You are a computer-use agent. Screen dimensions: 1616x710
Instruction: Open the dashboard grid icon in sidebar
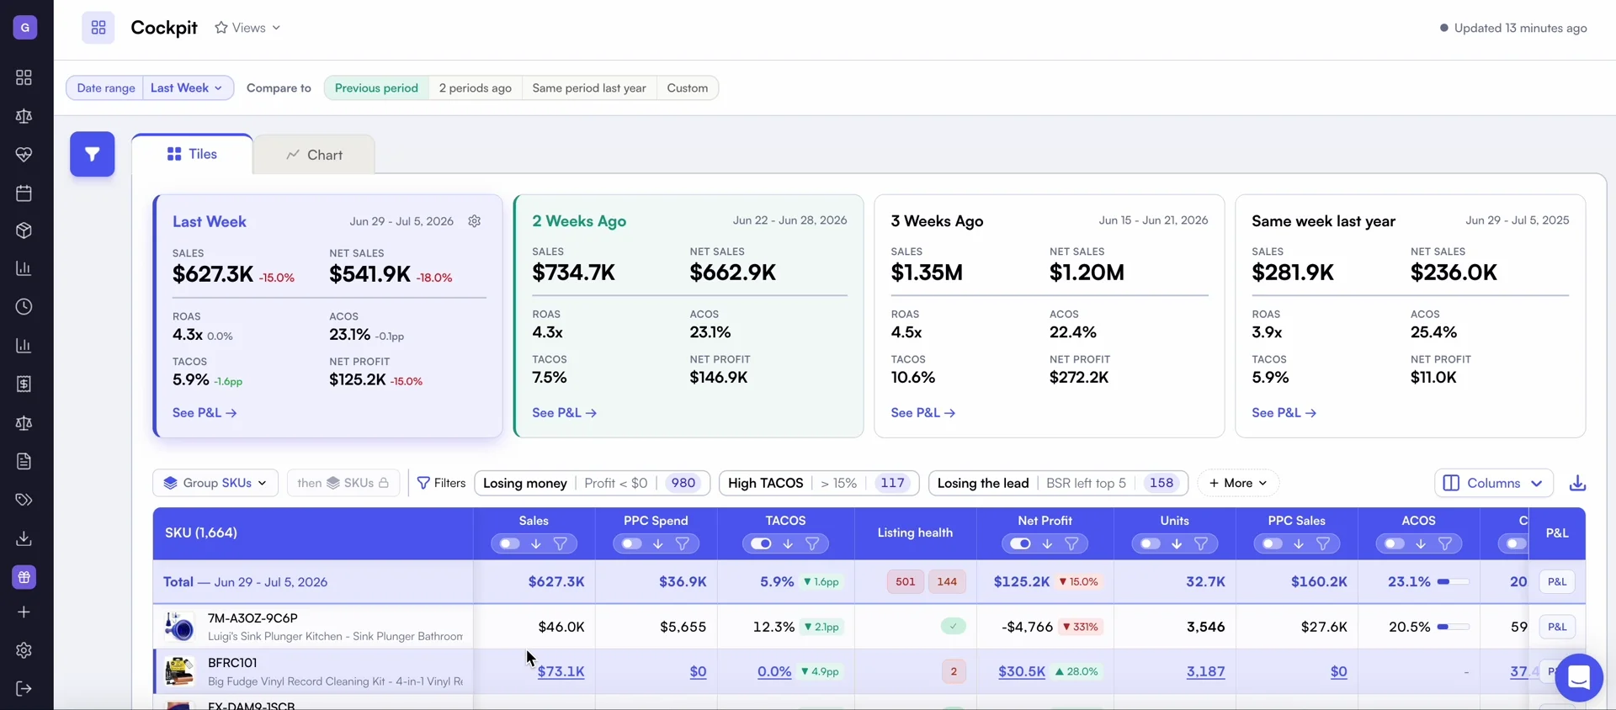[x=24, y=77]
